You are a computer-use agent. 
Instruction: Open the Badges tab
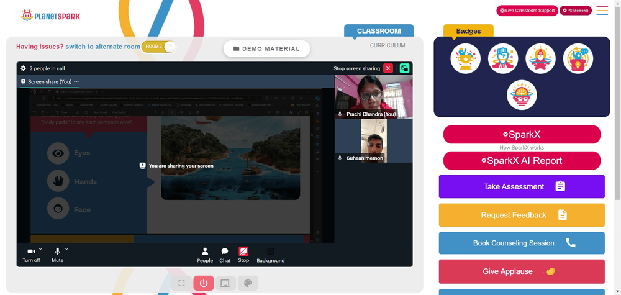(468, 31)
